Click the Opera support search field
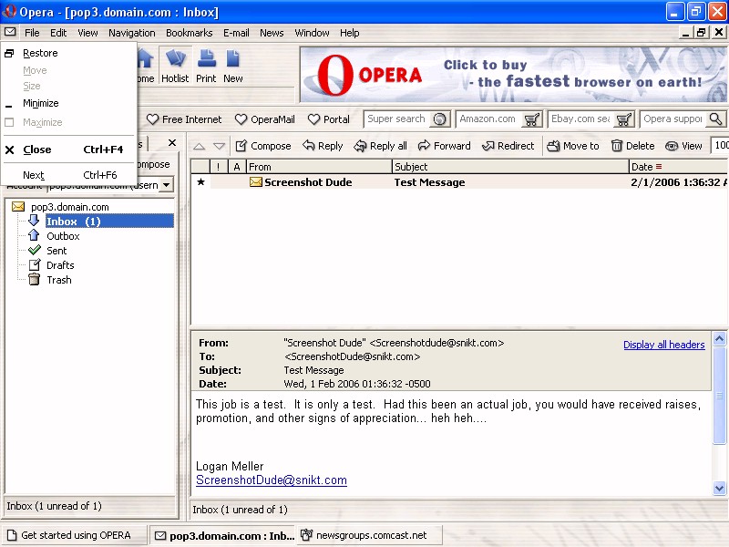The height and width of the screenshot is (547, 729). 673,119
